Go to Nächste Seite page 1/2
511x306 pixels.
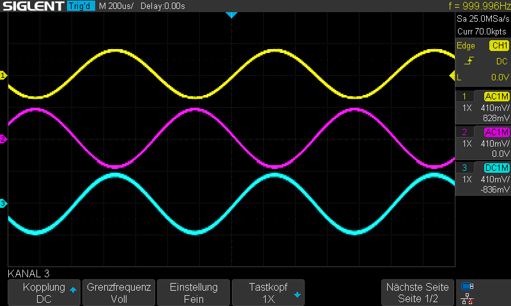click(418, 293)
